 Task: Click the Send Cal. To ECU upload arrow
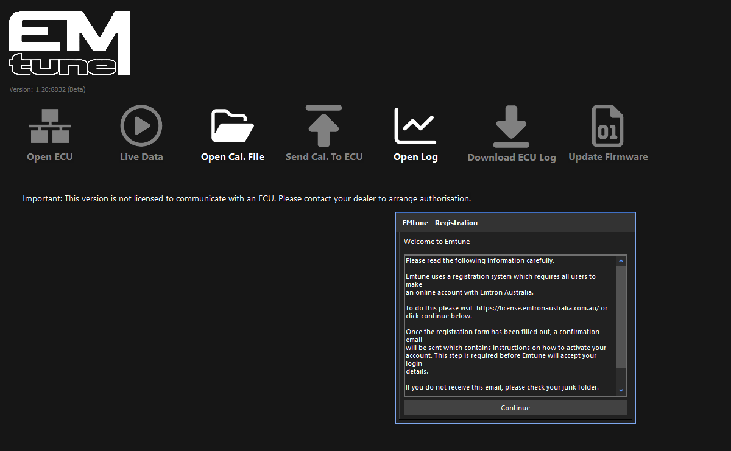(323, 126)
